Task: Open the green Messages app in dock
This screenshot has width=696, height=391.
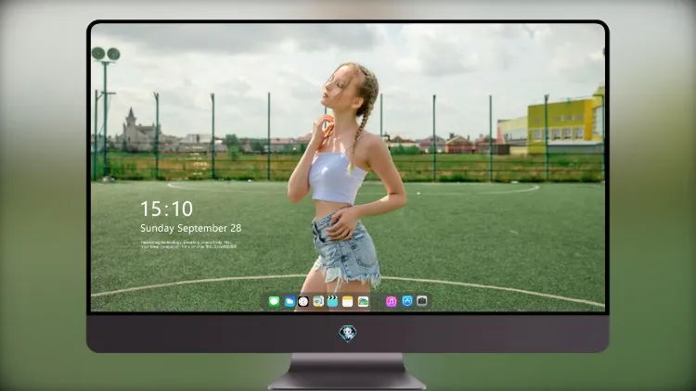Action: pyautogui.click(x=275, y=302)
